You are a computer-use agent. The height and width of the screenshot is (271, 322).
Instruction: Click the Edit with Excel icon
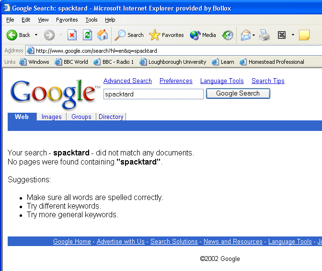click(x=282, y=35)
